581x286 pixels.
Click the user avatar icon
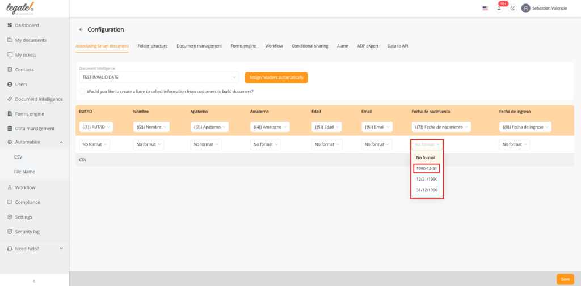(x=525, y=8)
